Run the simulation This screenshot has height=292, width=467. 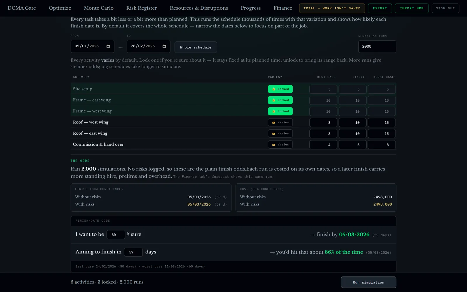[368, 282]
